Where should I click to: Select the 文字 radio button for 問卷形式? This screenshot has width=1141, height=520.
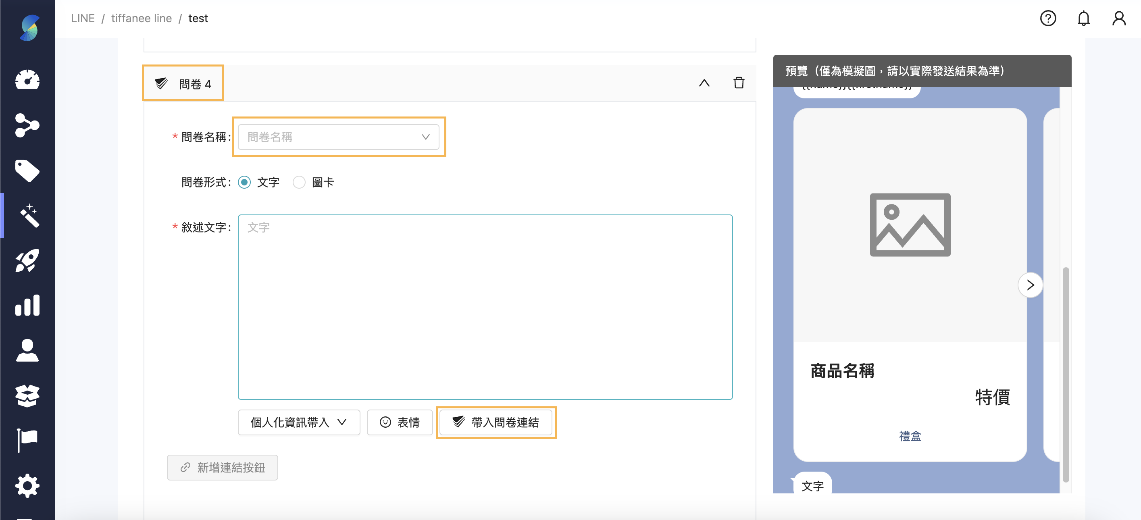coord(244,182)
